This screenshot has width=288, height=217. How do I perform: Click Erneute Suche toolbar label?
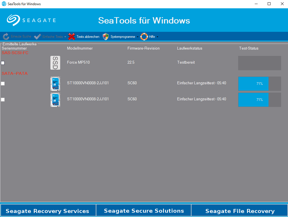coord(21,36)
